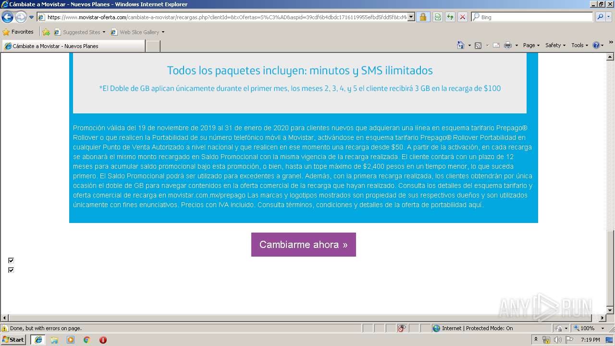The height and width of the screenshot is (346, 615).
Task: Toggle the second checkbox below the promo
Action: tap(11, 270)
